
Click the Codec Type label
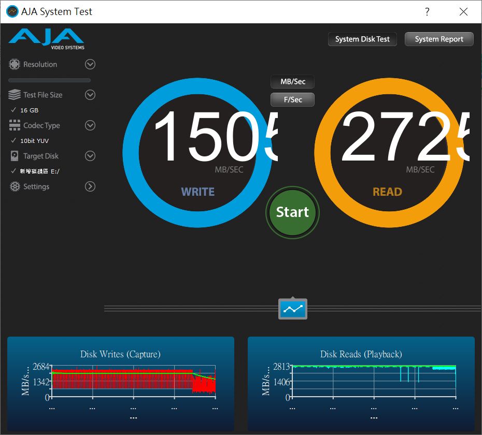coord(41,125)
